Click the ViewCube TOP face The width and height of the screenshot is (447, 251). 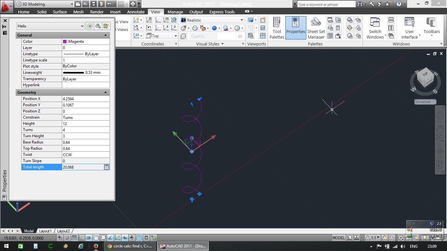pos(425,74)
